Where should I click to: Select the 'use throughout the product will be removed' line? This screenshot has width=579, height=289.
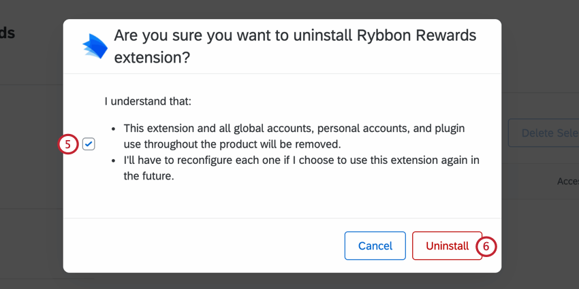[x=232, y=144]
